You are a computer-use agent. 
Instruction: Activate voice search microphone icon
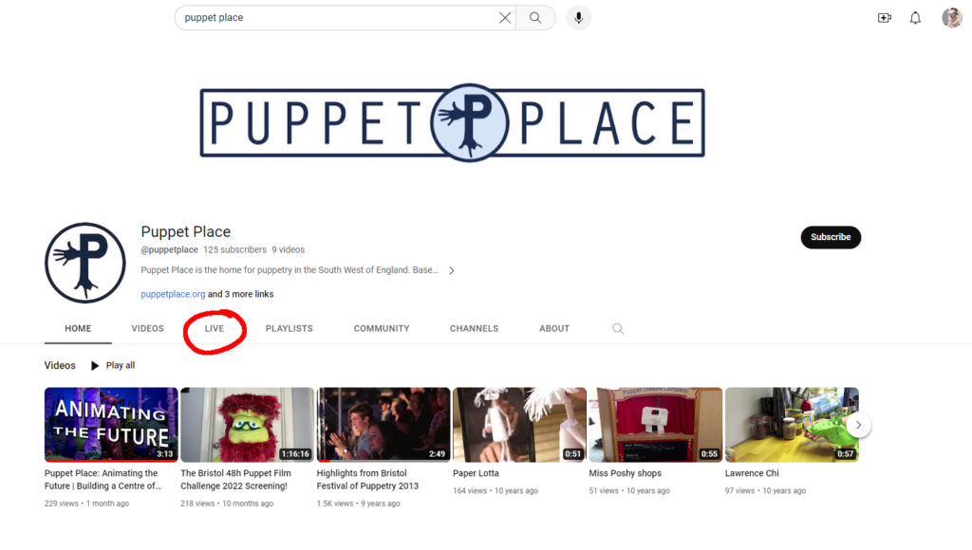578,18
